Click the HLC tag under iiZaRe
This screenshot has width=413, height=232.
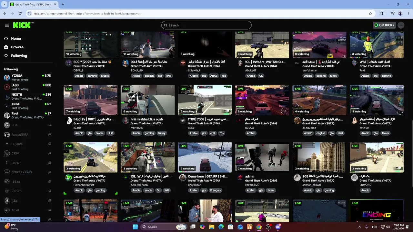pyautogui.click(x=110, y=133)
